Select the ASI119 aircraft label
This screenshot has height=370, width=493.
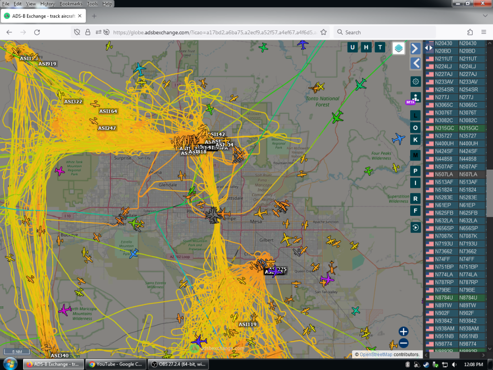[247, 324]
